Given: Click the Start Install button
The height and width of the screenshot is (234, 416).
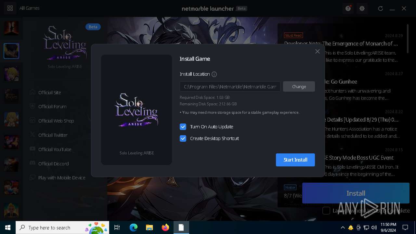Looking at the screenshot, I should [295, 160].
